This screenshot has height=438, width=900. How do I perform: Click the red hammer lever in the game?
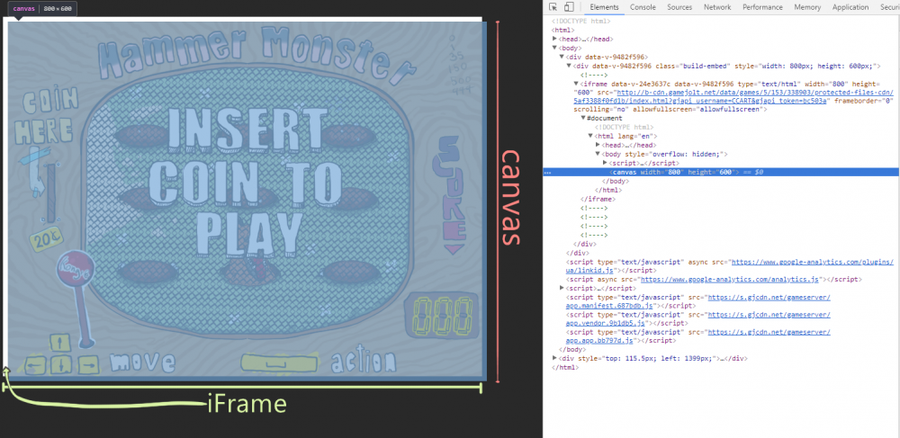pyautogui.click(x=77, y=298)
